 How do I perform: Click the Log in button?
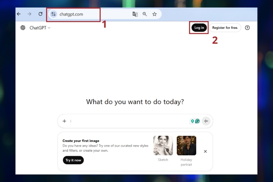[199, 28]
